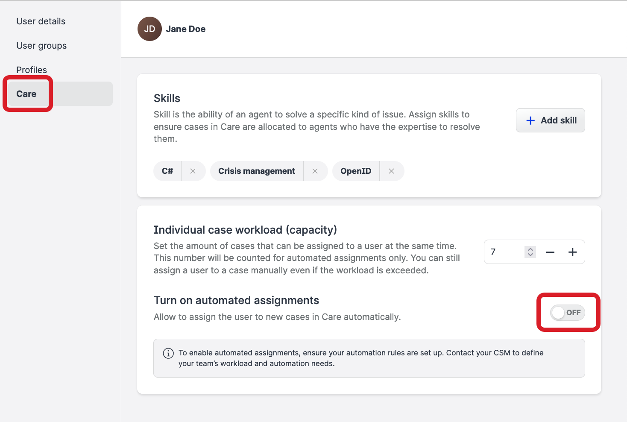Enable the automated assignments toggle
The image size is (627, 422).
[568, 313]
